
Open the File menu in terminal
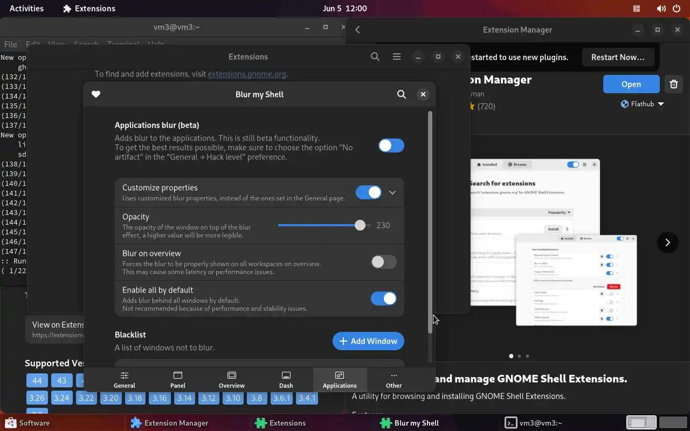pos(11,44)
